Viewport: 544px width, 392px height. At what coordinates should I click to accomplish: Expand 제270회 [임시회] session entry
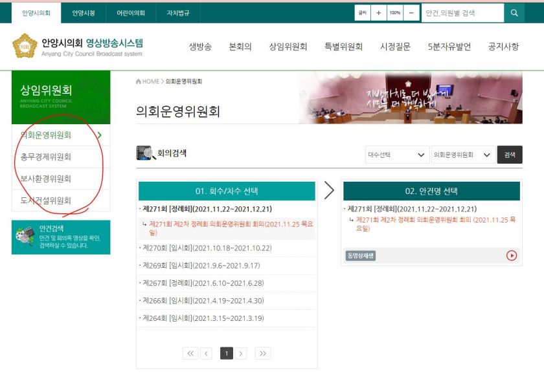206,248
